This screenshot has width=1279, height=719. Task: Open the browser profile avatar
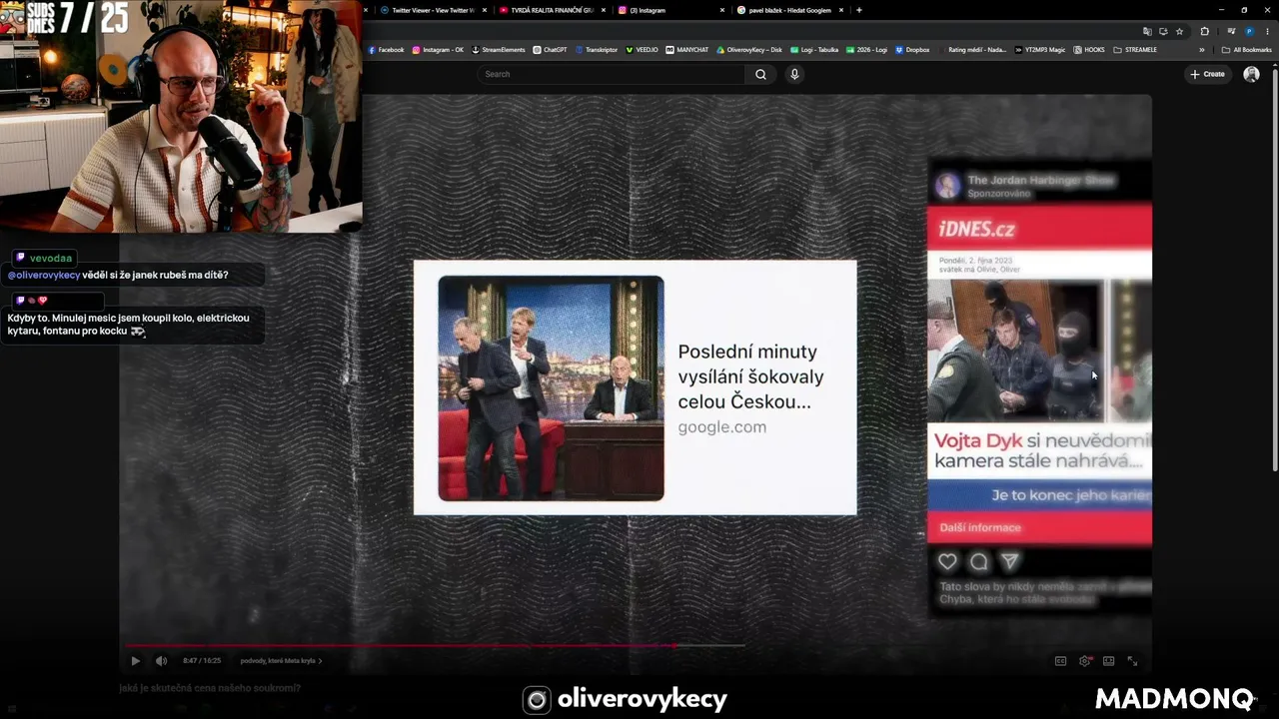click(1249, 31)
